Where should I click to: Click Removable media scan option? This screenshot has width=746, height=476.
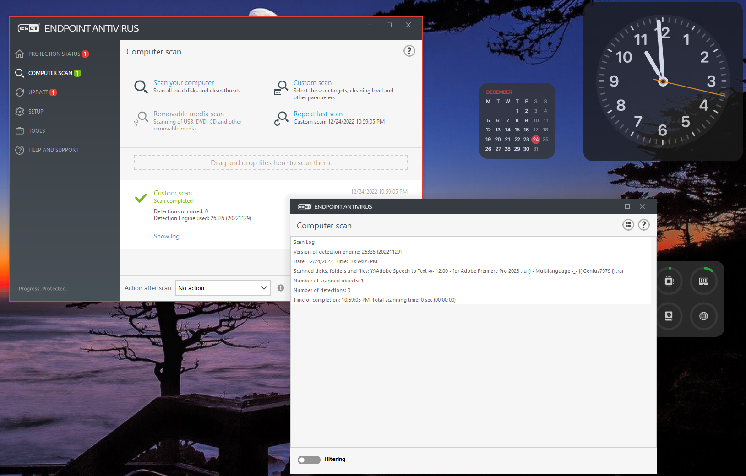coord(189,114)
